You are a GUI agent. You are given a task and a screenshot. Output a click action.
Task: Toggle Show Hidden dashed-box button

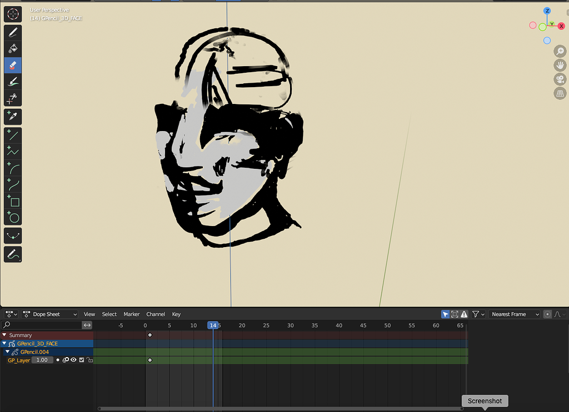455,314
